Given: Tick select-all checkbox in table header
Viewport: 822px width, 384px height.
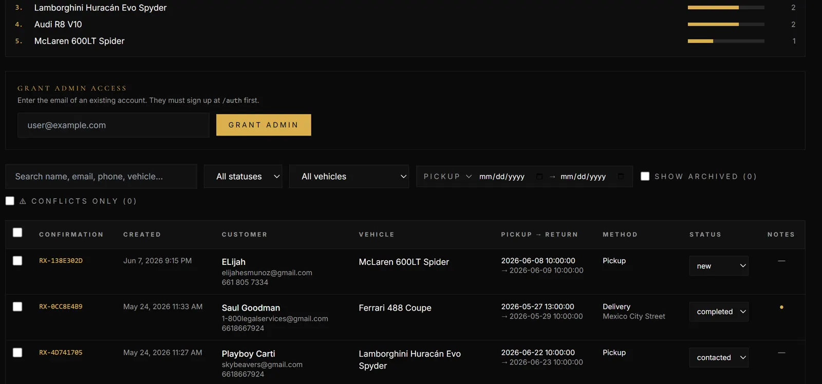Looking at the screenshot, I should (17, 233).
